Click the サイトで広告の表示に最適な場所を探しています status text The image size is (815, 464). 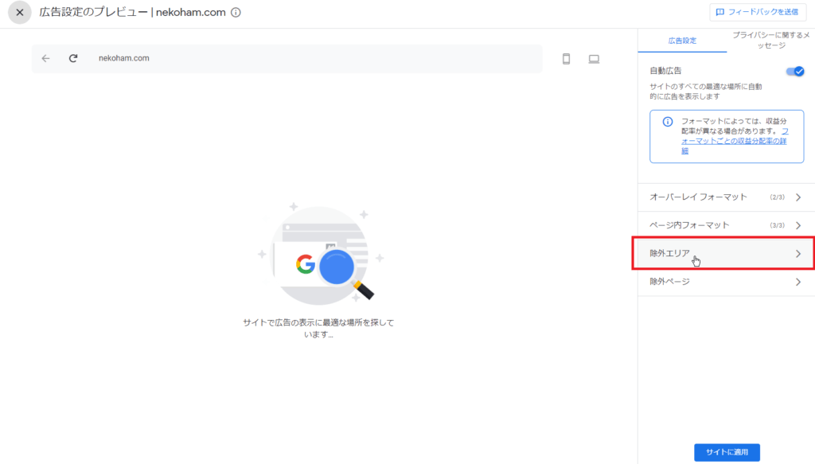318,329
